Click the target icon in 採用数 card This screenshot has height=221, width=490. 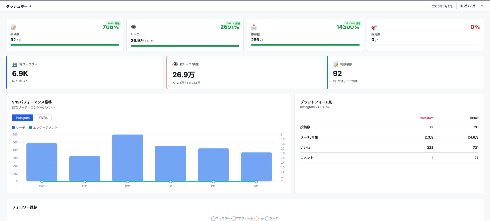click(374, 27)
